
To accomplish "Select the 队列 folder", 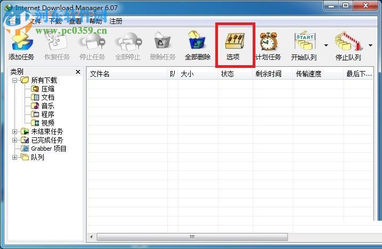I will pyautogui.click(x=33, y=157).
